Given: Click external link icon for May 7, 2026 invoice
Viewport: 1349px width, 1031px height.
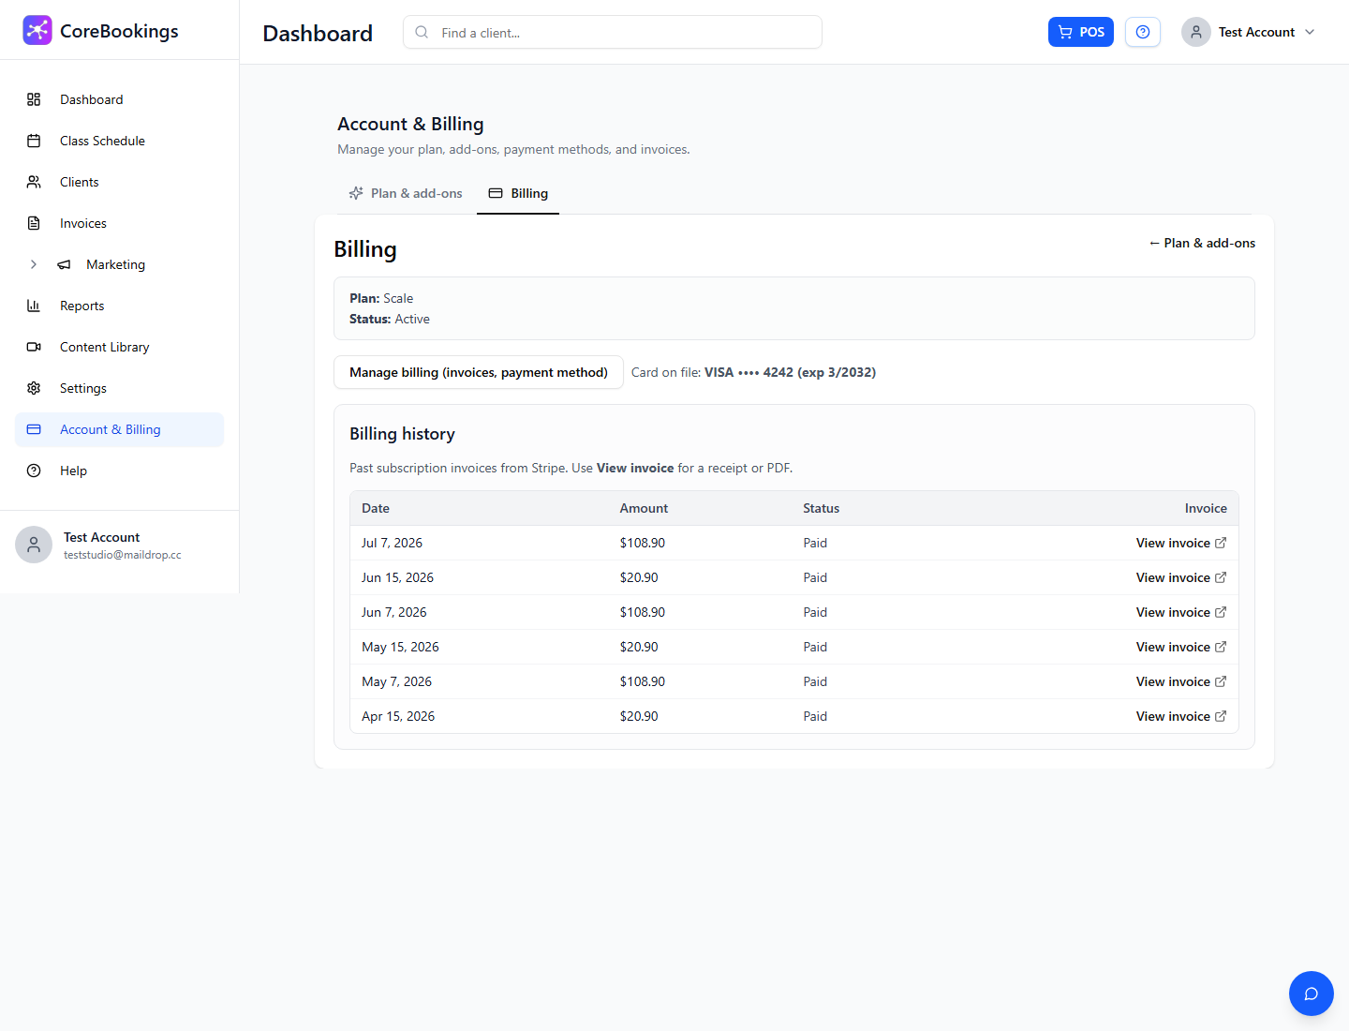Looking at the screenshot, I should pyautogui.click(x=1221, y=681).
